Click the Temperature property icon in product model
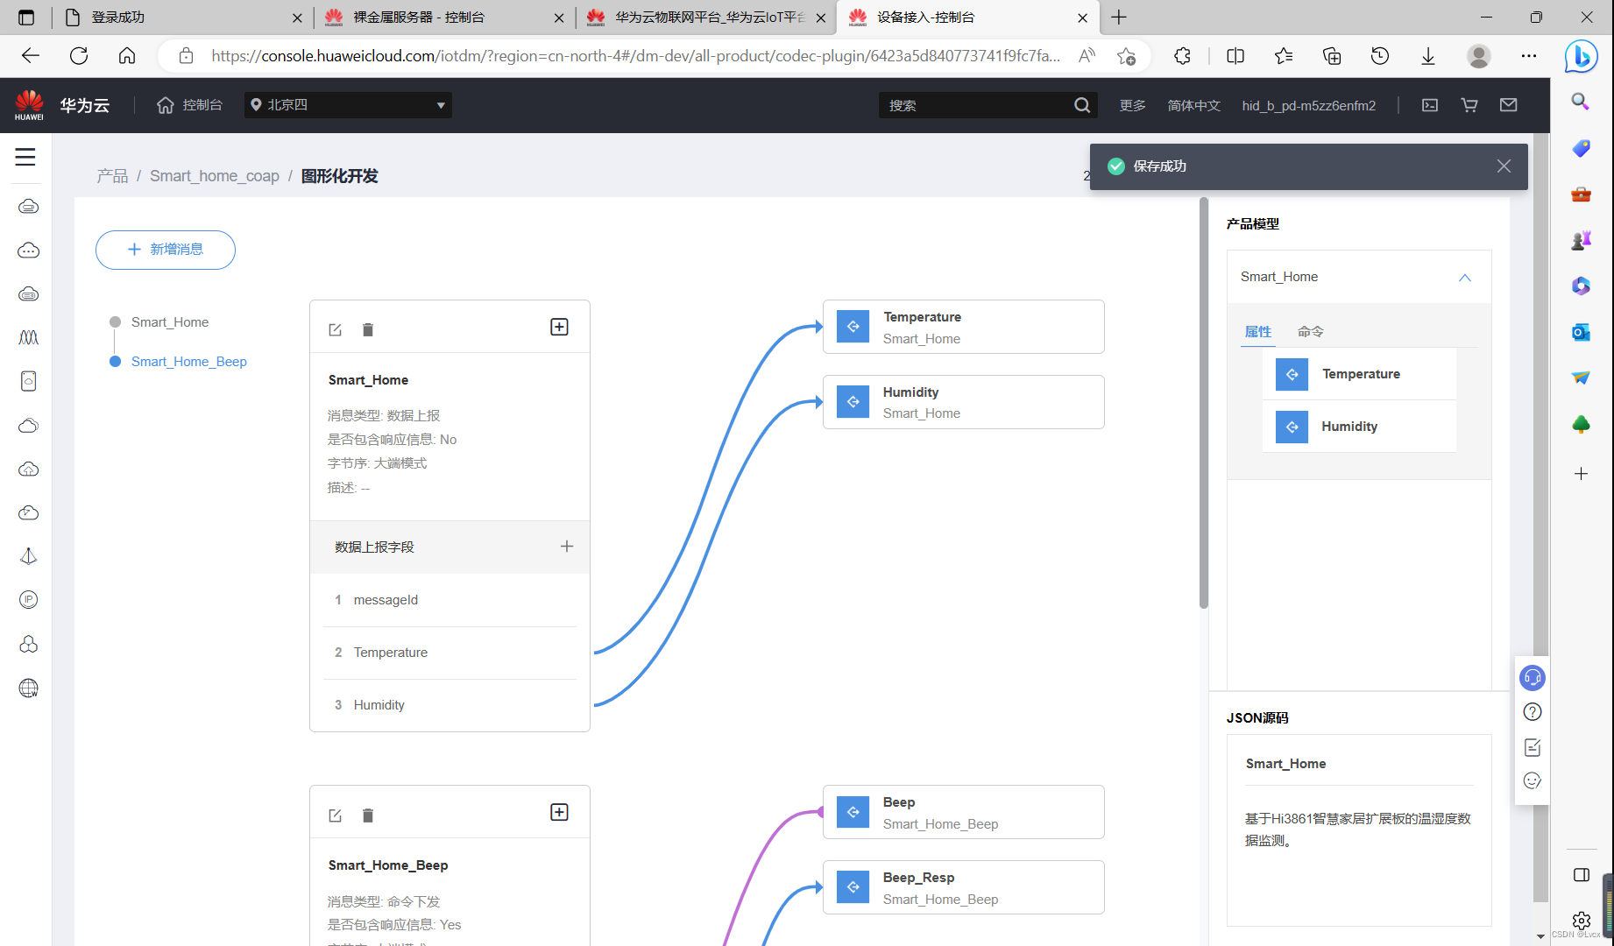The image size is (1614, 946). point(1292,374)
